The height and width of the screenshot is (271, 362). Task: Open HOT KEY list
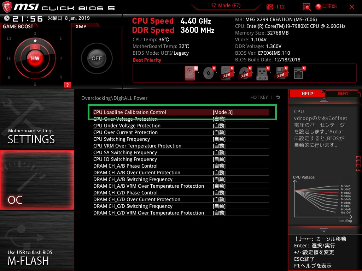click(x=259, y=97)
